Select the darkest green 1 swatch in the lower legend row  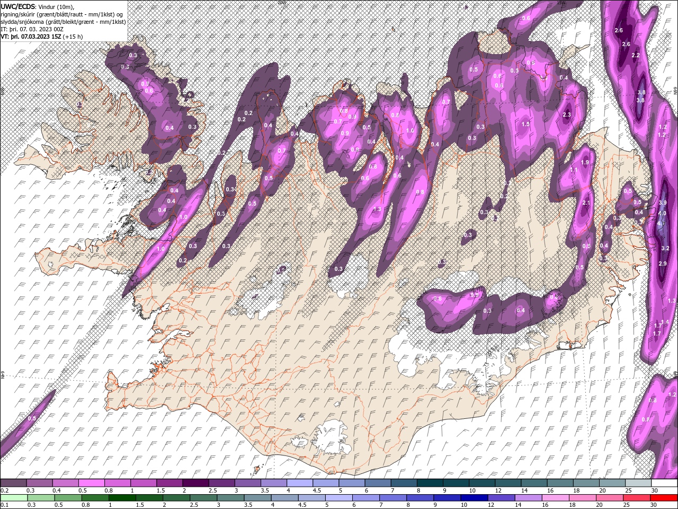(122, 498)
